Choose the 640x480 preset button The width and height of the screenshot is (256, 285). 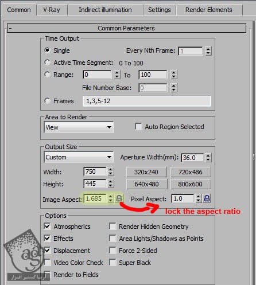146,184
